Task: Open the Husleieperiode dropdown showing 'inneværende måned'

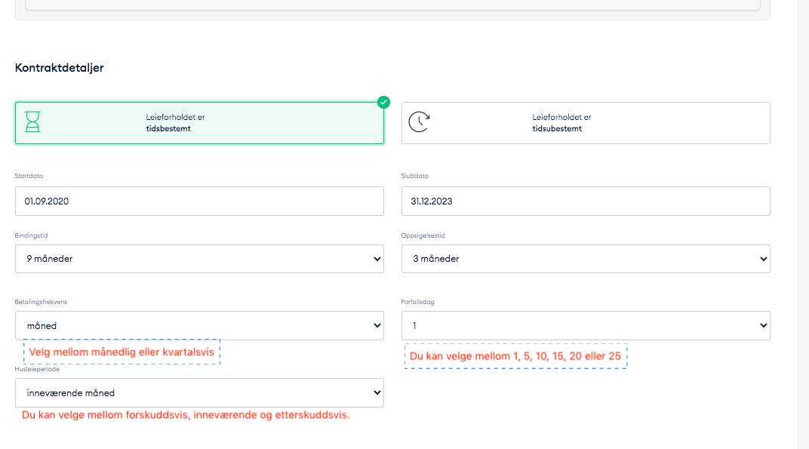Action: click(199, 392)
